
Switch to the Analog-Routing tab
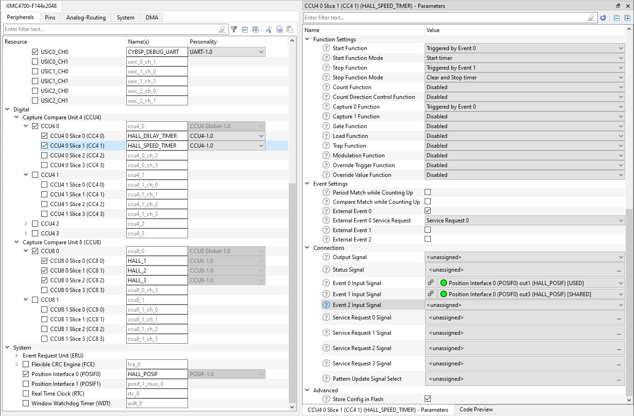pyautogui.click(x=86, y=18)
